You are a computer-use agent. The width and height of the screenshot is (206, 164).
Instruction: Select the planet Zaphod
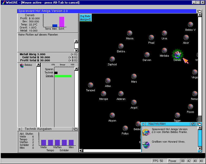pyautogui.click(x=112, y=59)
